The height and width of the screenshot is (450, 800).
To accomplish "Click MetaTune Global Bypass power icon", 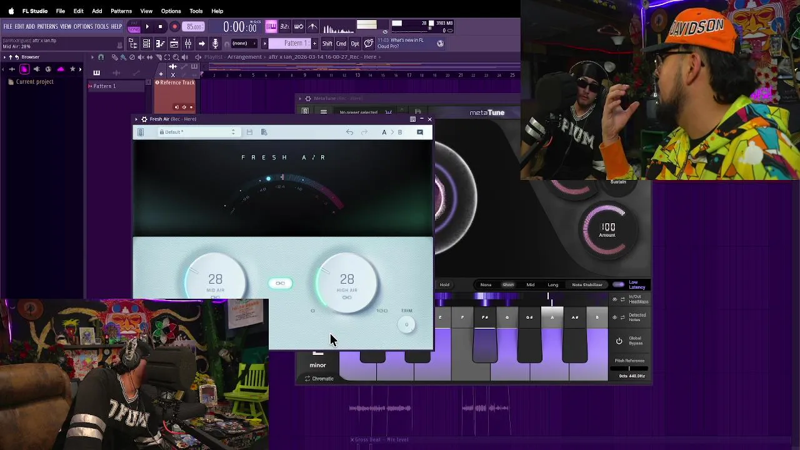I will [x=619, y=341].
